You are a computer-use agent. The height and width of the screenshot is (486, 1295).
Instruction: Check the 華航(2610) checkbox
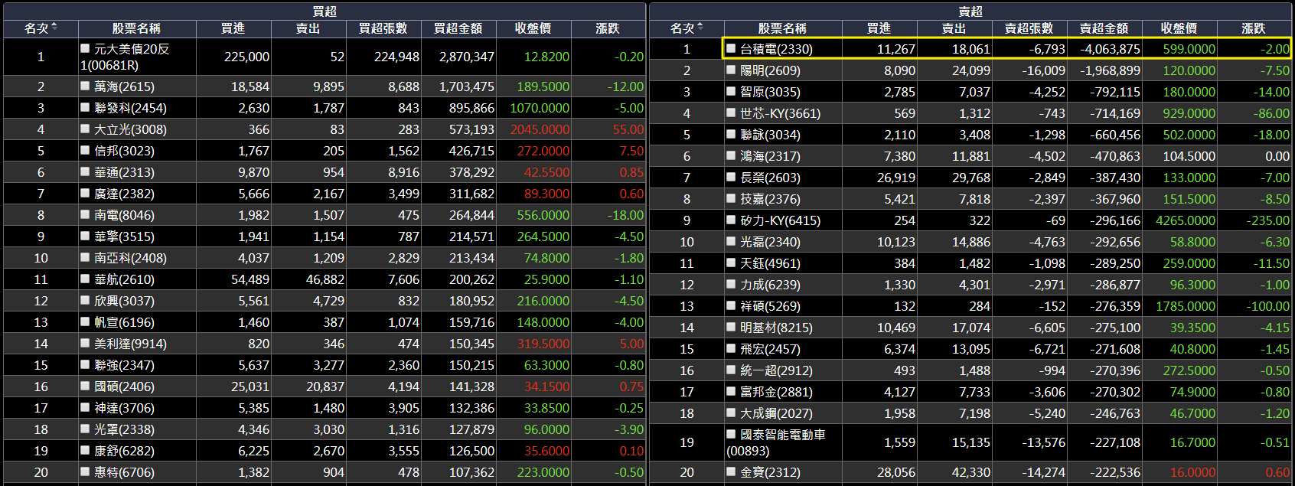coord(86,279)
